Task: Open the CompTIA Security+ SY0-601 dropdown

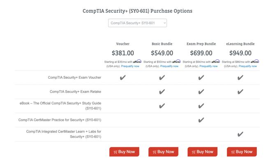Action: (137, 23)
